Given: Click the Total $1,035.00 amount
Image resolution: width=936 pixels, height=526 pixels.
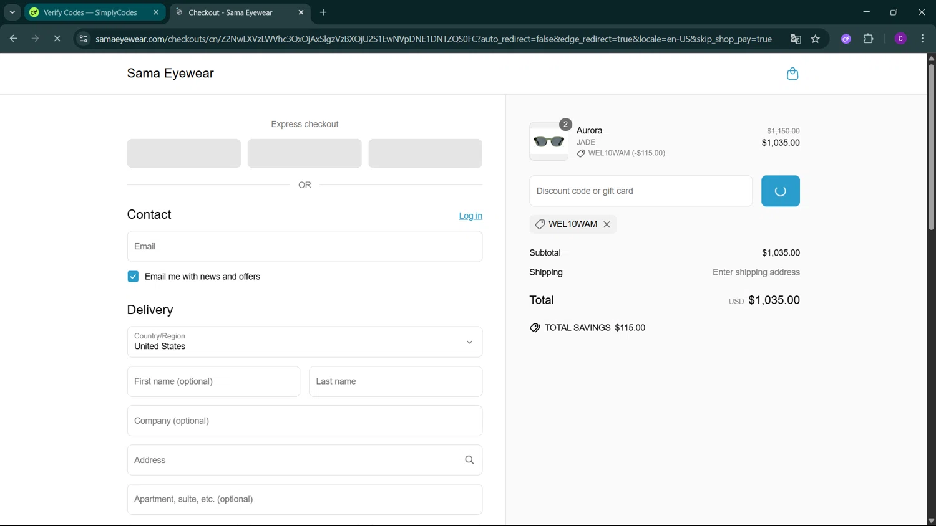Looking at the screenshot, I should pyautogui.click(x=774, y=300).
